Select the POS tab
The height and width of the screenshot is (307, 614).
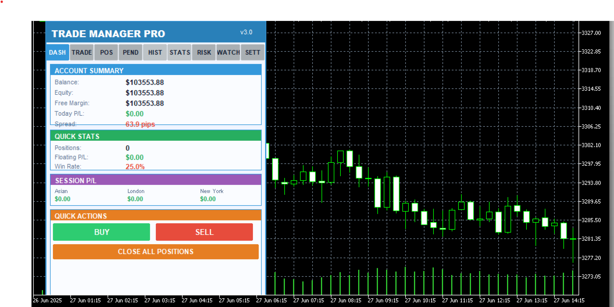point(106,52)
